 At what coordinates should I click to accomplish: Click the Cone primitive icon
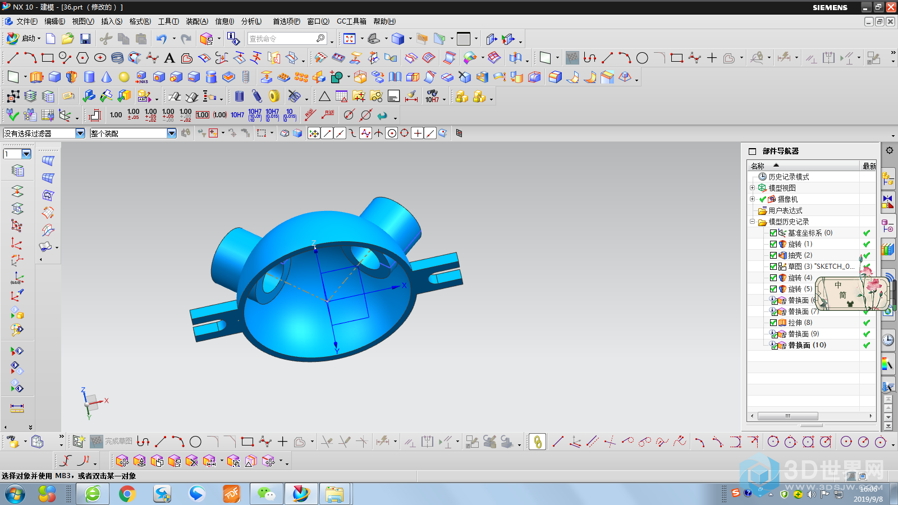[x=107, y=77]
